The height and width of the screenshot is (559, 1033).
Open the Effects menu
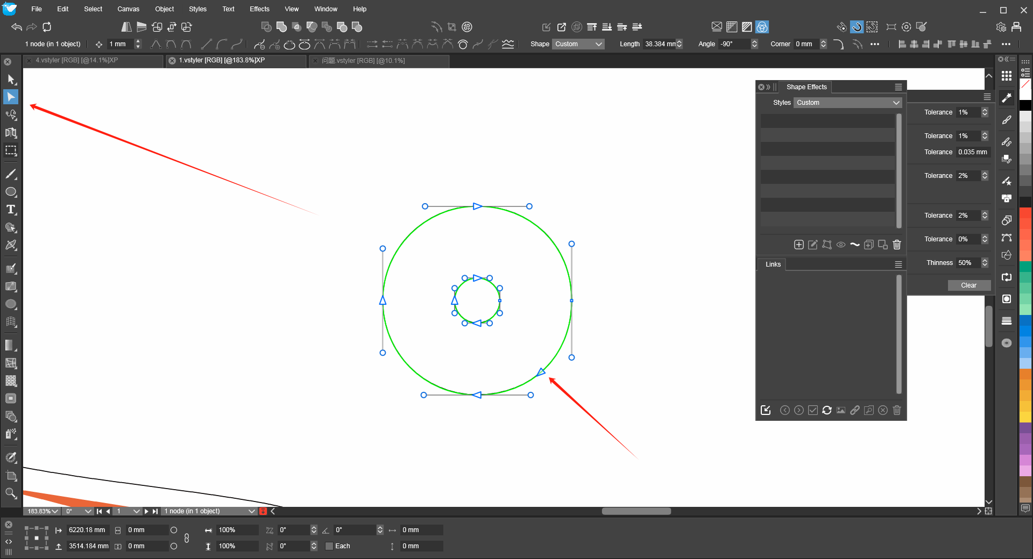coord(259,9)
